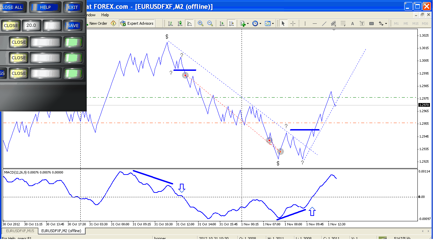Click the EXIT panel button

pyautogui.click(x=73, y=7)
